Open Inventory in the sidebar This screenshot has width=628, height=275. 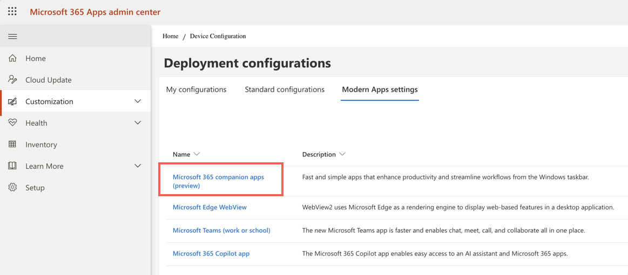(x=41, y=145)
